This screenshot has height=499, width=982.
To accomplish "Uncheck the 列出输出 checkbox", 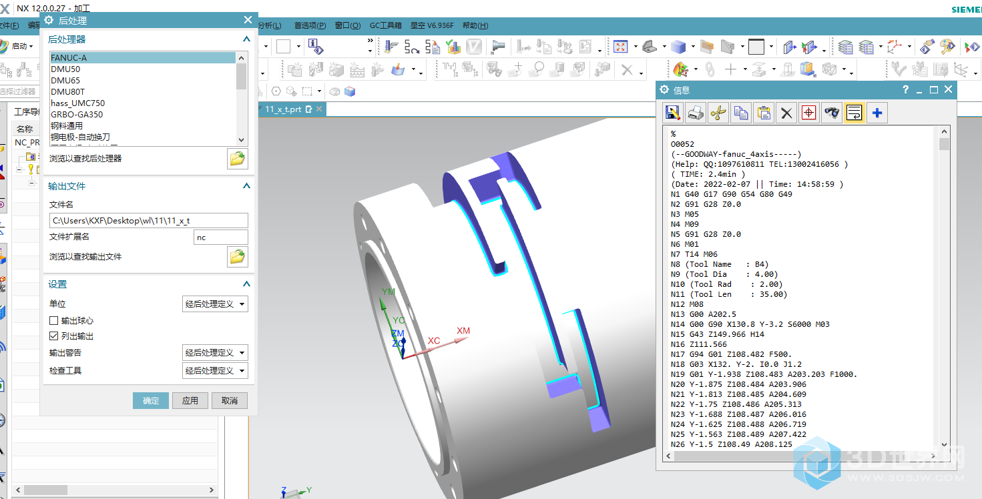I will [54, 336].
